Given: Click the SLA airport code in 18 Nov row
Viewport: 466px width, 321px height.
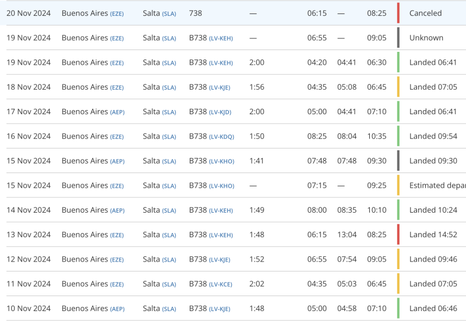Looking at the screenshot, I should tap(169, 87).
